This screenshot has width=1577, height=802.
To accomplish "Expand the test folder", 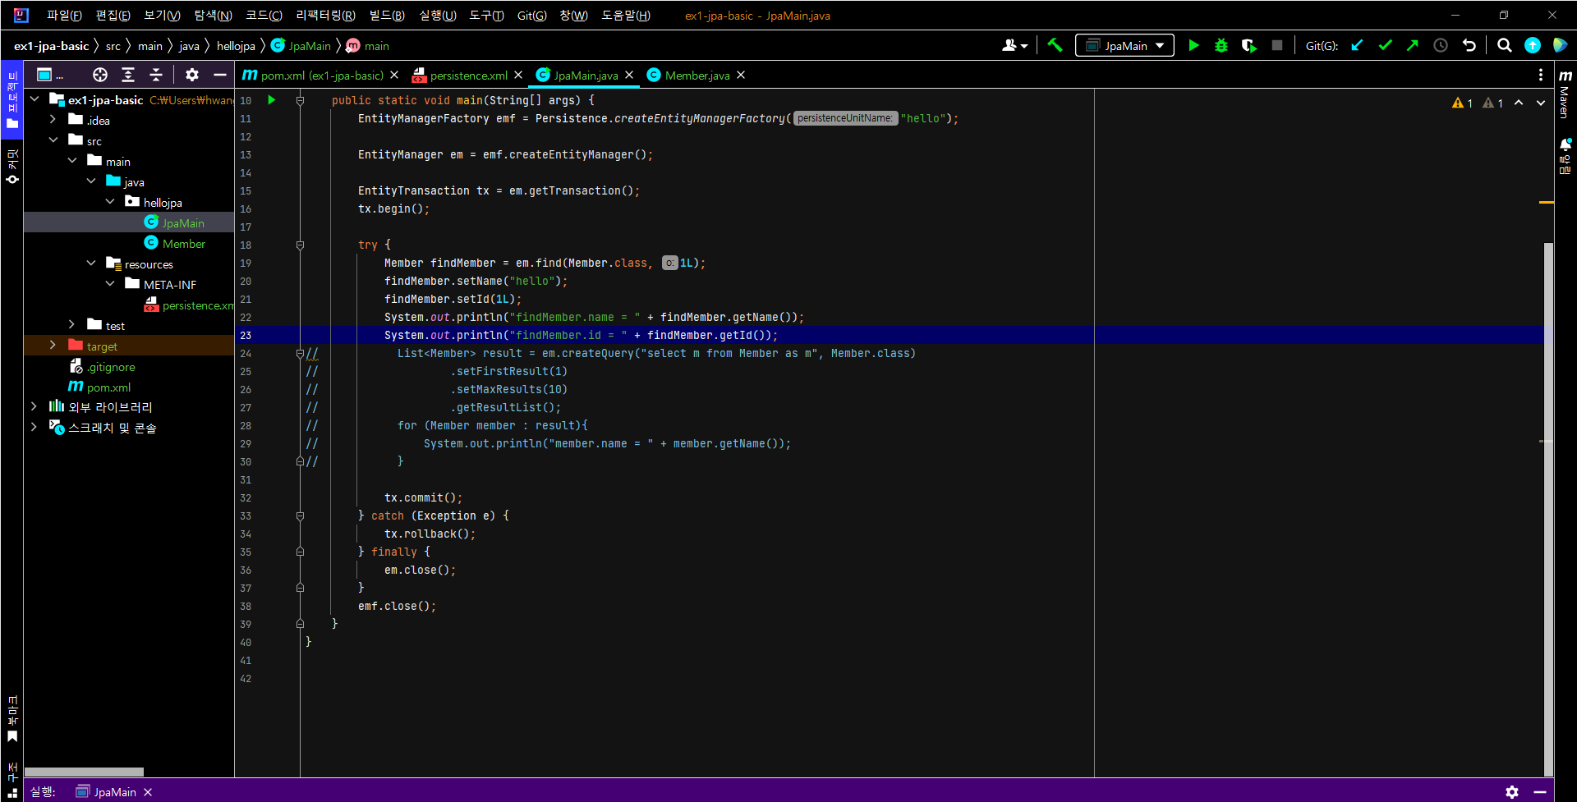I will point(72,325).
